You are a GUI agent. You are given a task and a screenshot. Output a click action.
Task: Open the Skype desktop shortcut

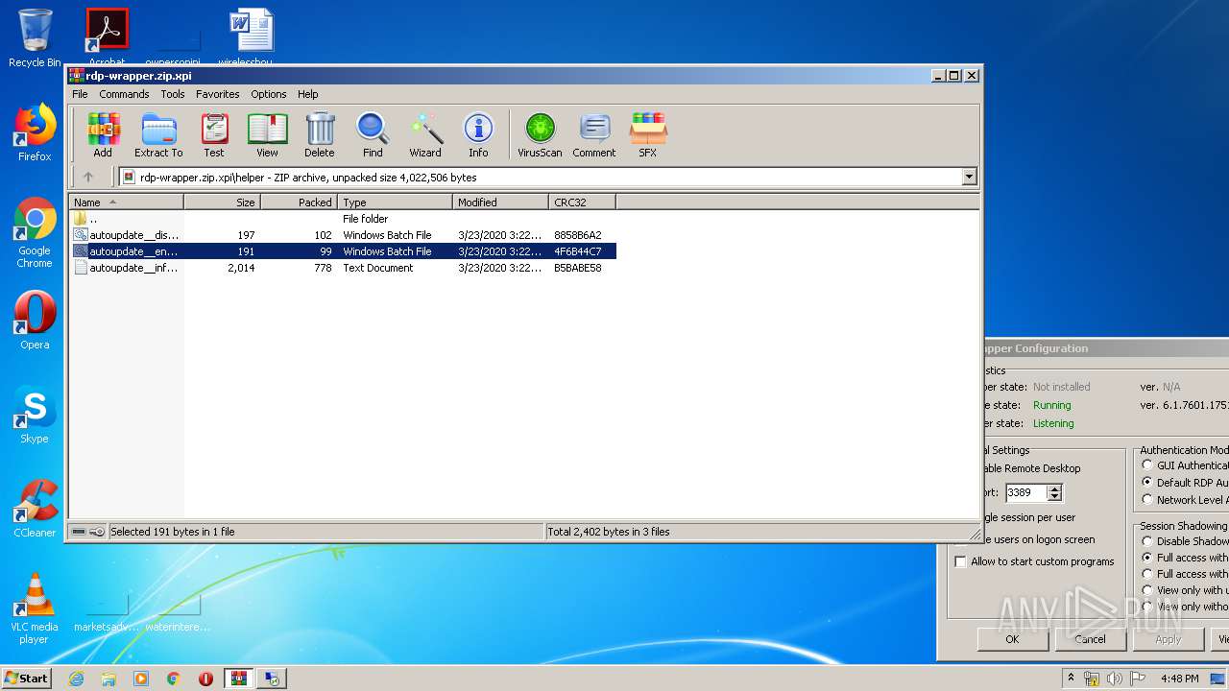point(35,415)
